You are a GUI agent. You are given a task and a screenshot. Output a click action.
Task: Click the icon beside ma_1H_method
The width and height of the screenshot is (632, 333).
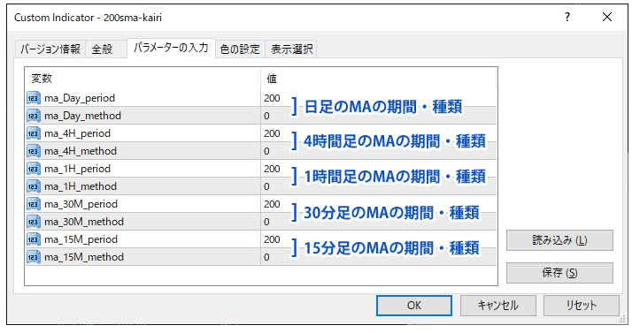pos(34,186)
